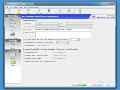Click the Test Results section header

pyautogui.click(x=13, y=51)
